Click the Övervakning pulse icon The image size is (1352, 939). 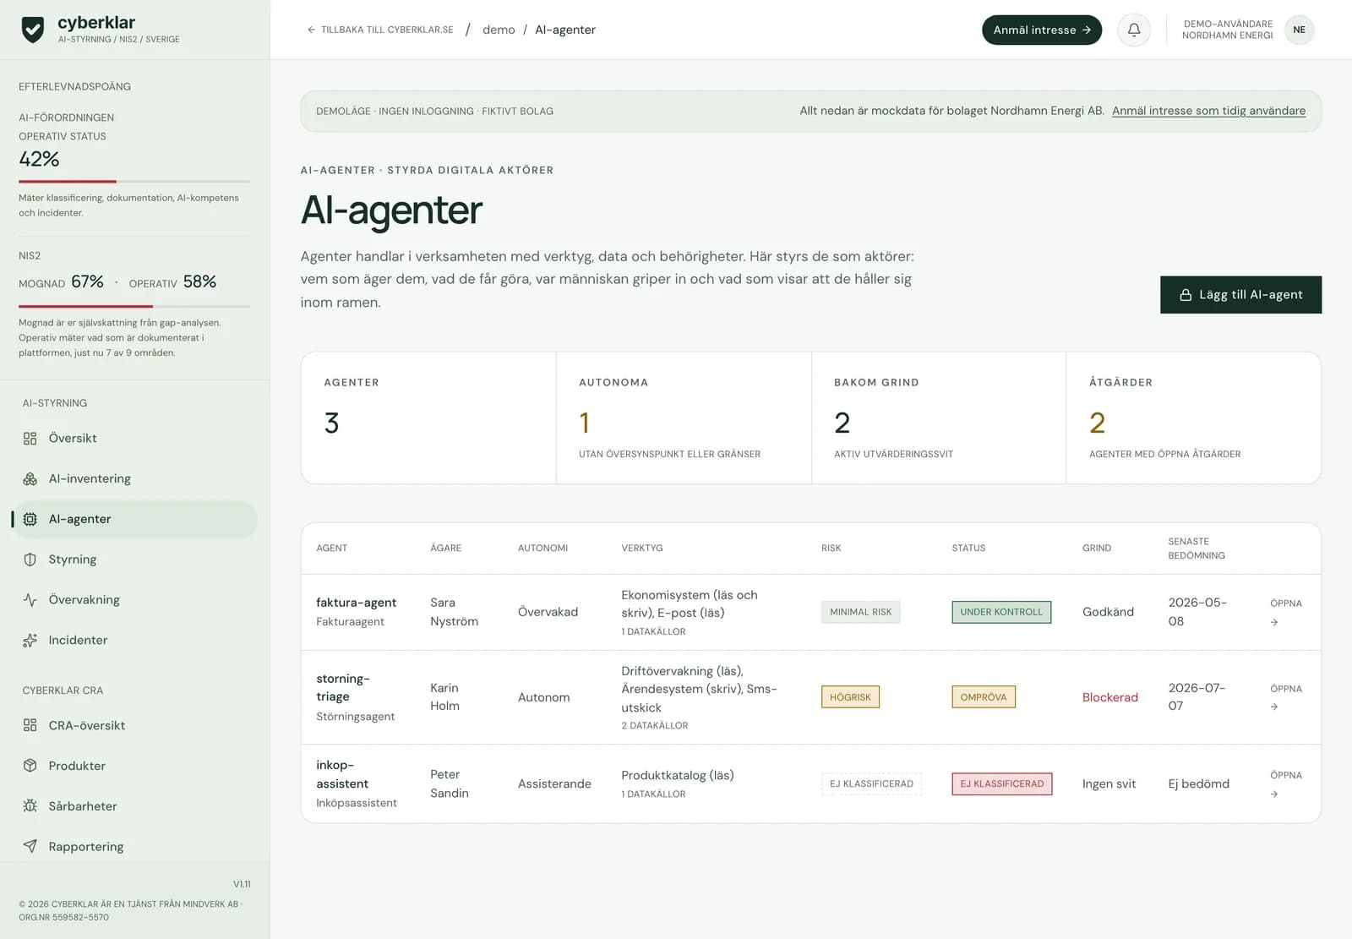[30, 600]
